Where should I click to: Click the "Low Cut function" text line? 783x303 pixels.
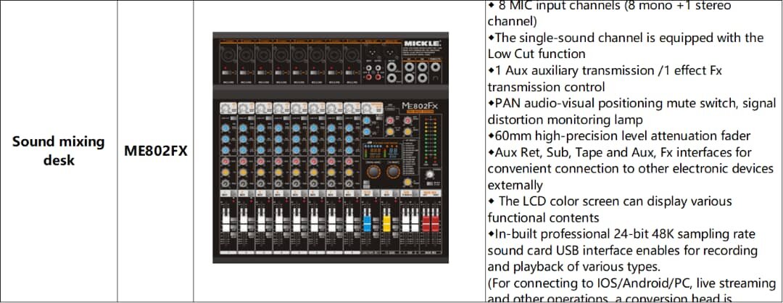point(536,54)
